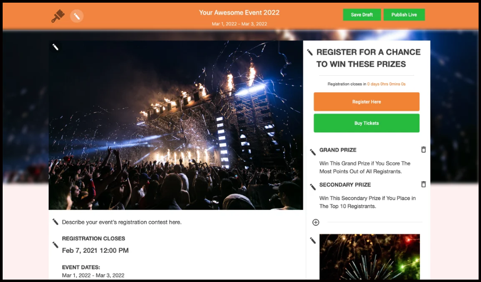Viewport: 481px width, 282px height.
Task: Edit the main concert banner image
Action: 55,48
